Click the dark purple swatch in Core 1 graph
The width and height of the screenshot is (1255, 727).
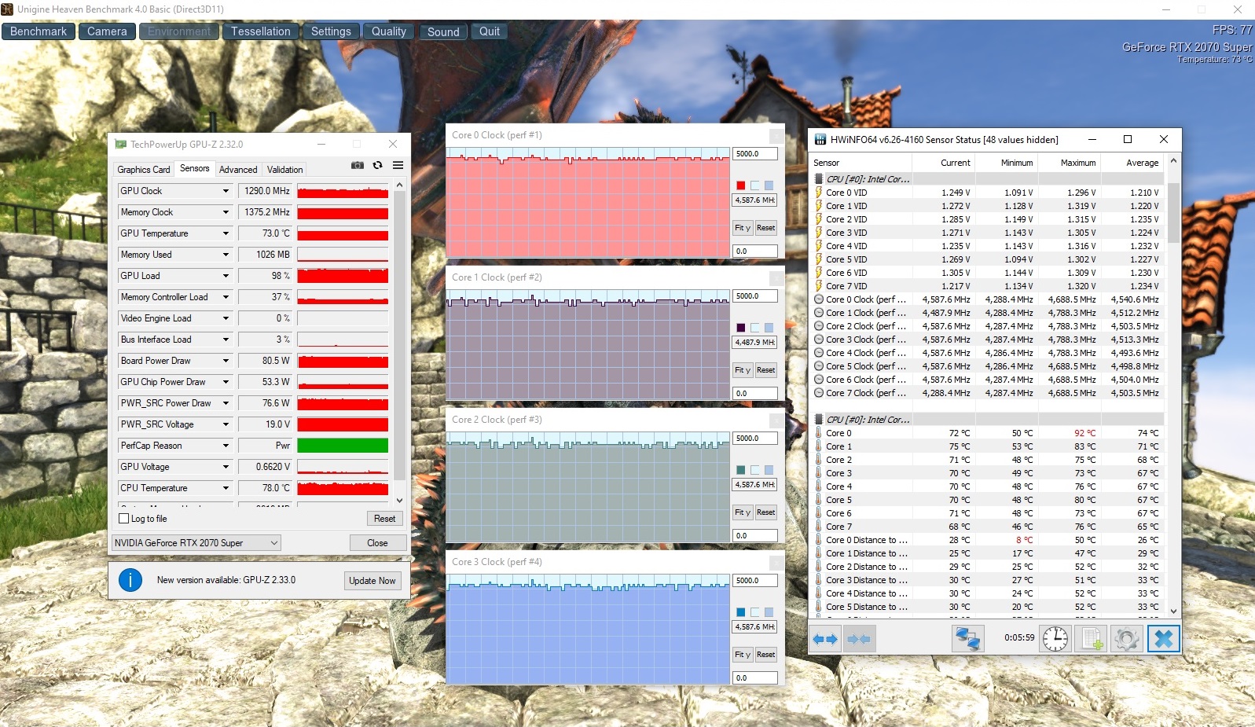point(740,328)
